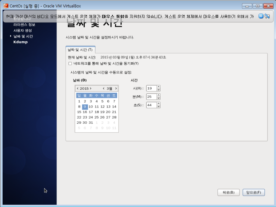Increase the hour value
Image resolution: width=276 pixels, height=207 pixels.
click(x=159, y=87)
